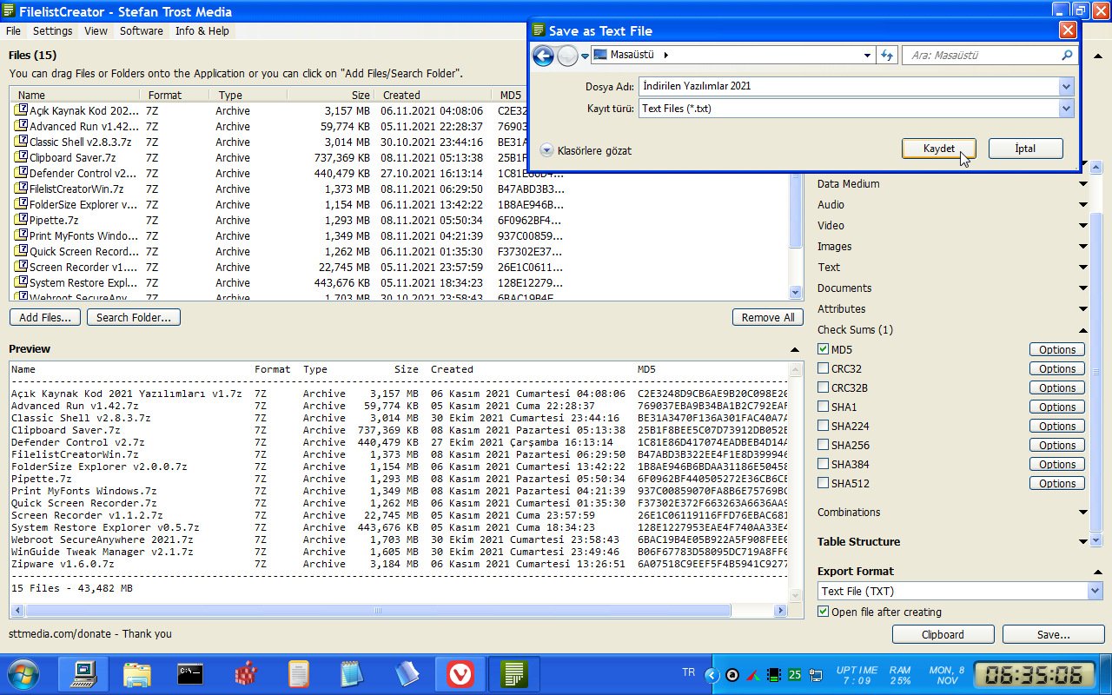The width and height of the screenshot is (1112, 695).
Task: Click the archive icon of Classic Shell row
Action: (x=22, y=142)
